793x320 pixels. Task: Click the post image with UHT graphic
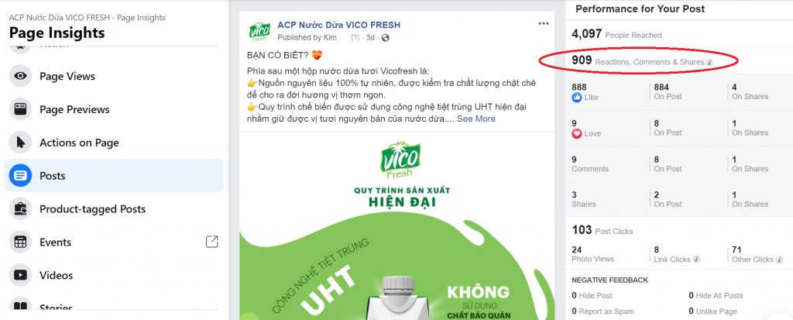(x=396, y=225)
